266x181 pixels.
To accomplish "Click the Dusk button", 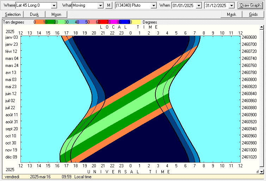I will coord(35,14).
